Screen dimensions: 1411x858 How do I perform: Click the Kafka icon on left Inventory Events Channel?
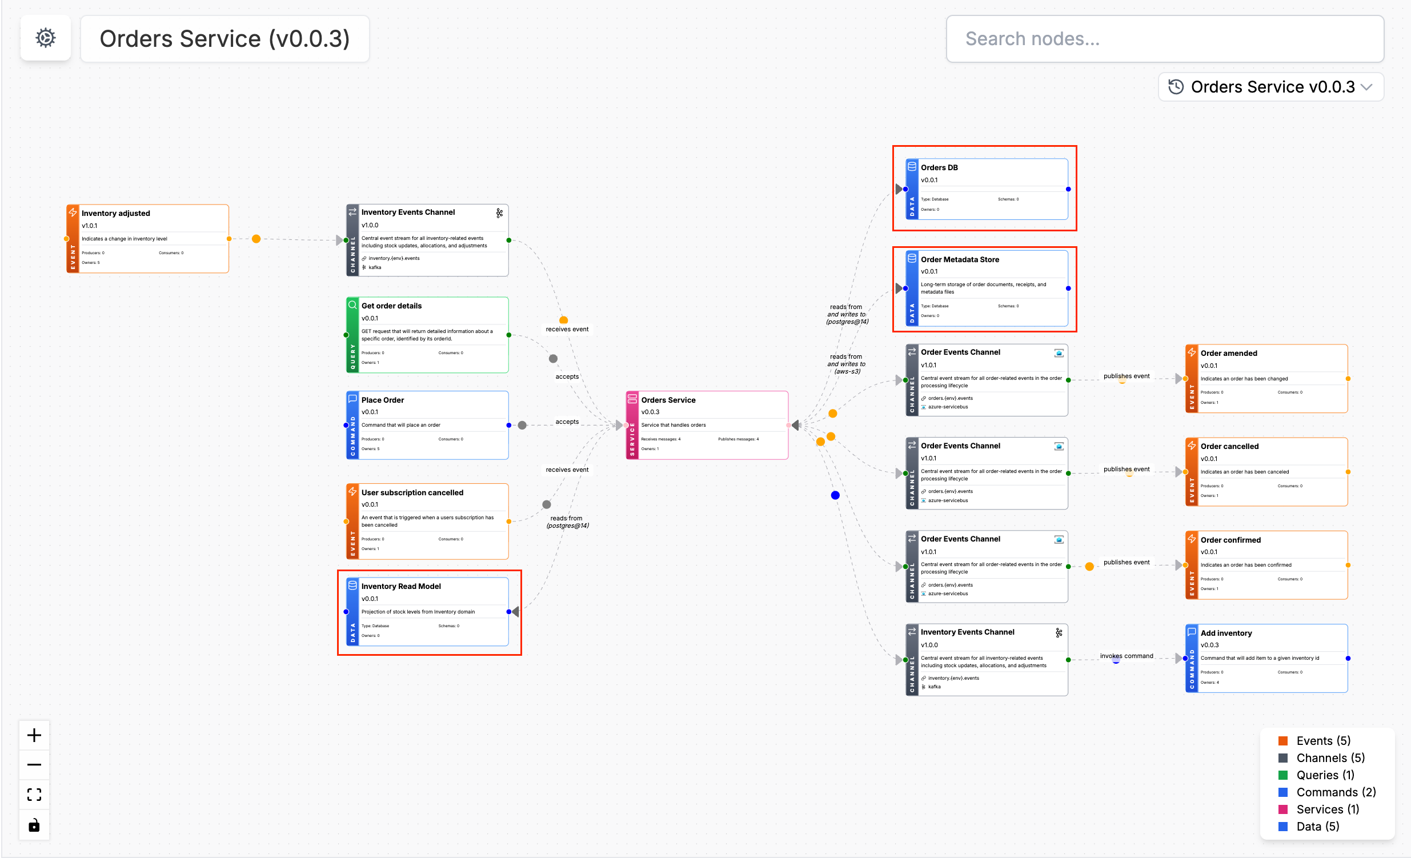(499, 213)
